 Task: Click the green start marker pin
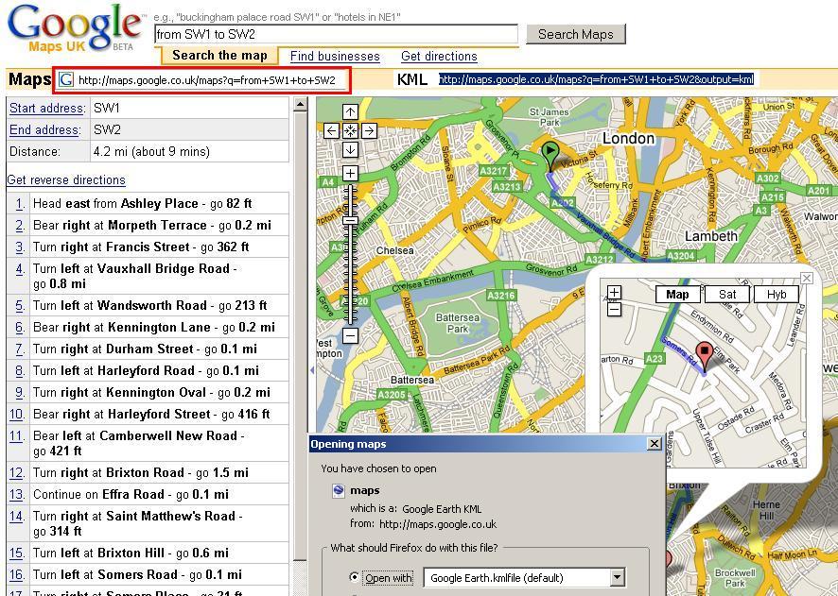(x=550, y=153)
